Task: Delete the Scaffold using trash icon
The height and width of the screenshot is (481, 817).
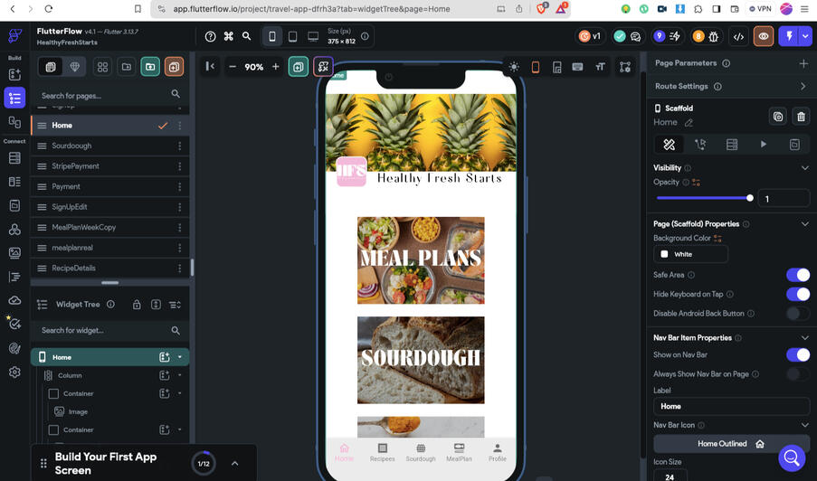Action: pos(800,116)
